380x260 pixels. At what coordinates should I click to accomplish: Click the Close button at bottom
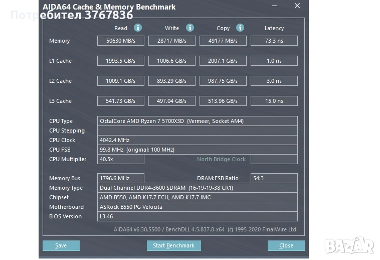point(286,245)
